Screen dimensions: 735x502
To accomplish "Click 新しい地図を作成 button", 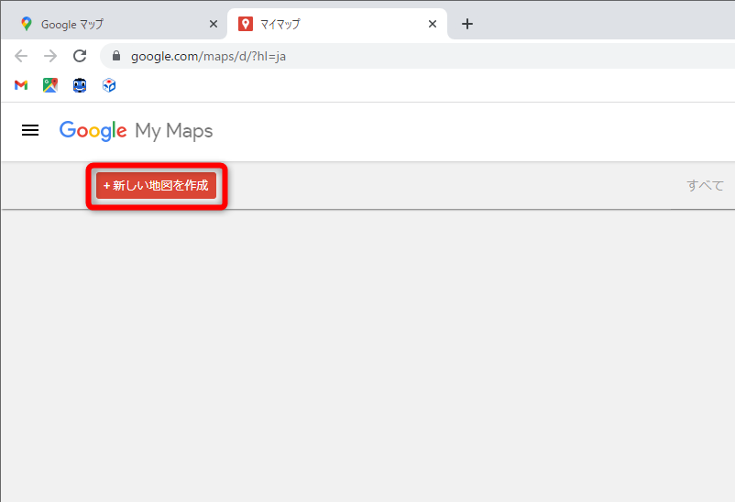I will click(x=156, y=186).
